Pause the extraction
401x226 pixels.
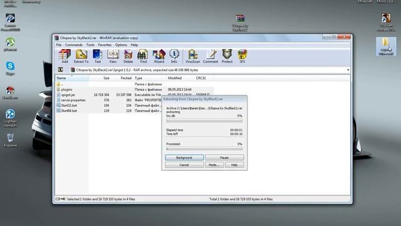[x=224, y=158]
